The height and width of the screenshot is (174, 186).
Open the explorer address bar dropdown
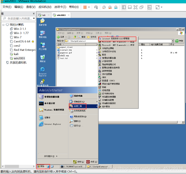coord(173,41)
